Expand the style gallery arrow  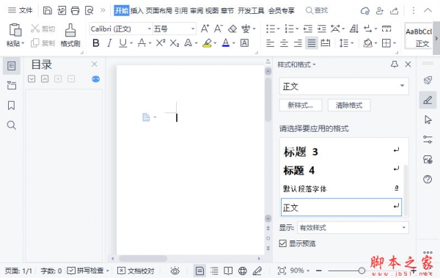click(436, 38)
